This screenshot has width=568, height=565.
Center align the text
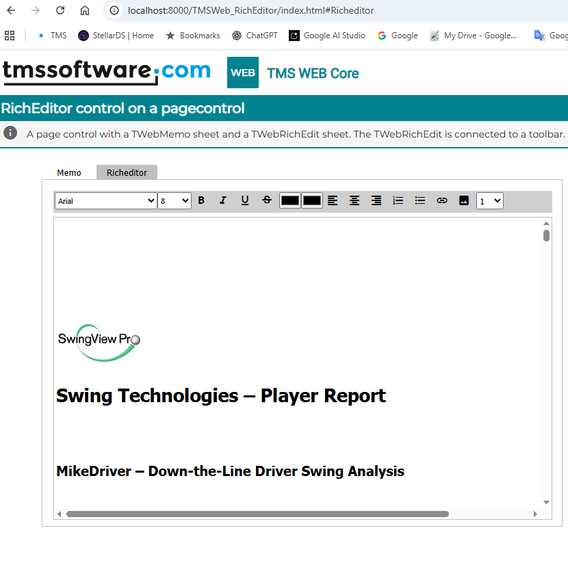354,200
